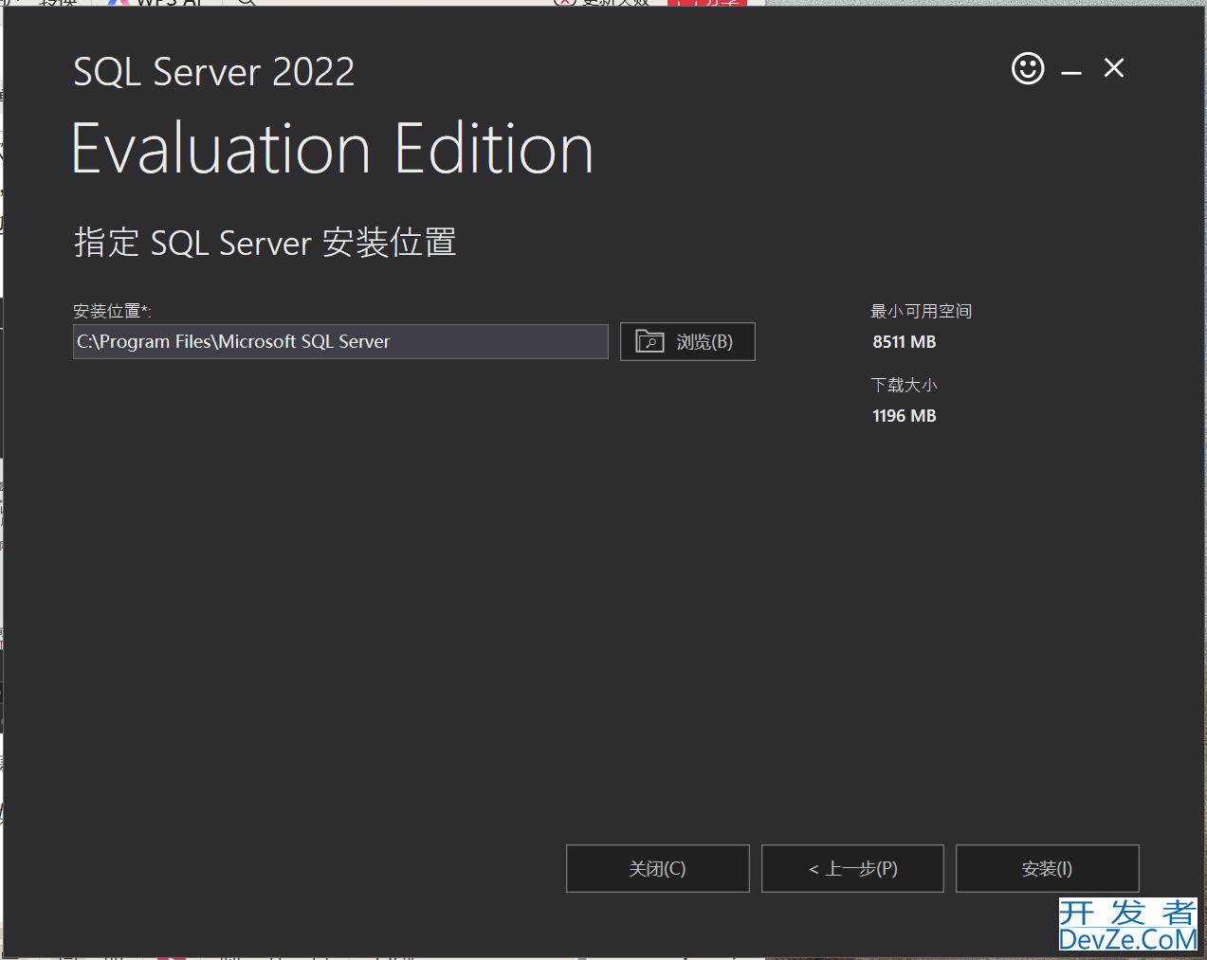This screenshot has height=960, width=1207.
Task: Click the SQL Server 2022 title text
Action: 214,72
